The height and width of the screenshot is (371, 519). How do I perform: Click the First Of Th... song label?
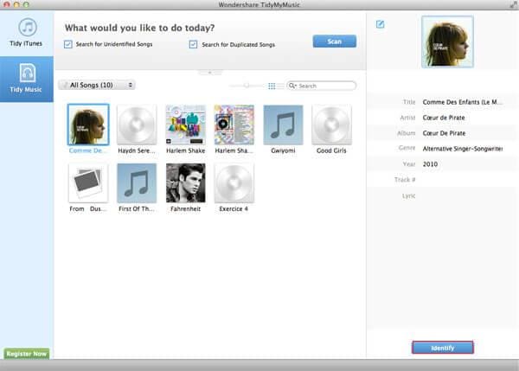[137, 208]
